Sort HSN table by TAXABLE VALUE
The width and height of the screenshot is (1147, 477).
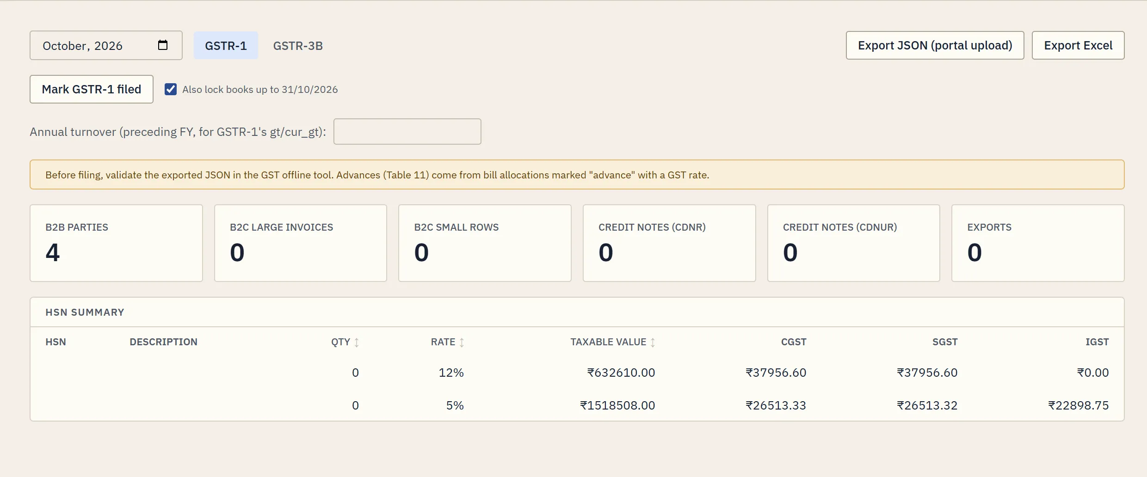coord(613,342)
